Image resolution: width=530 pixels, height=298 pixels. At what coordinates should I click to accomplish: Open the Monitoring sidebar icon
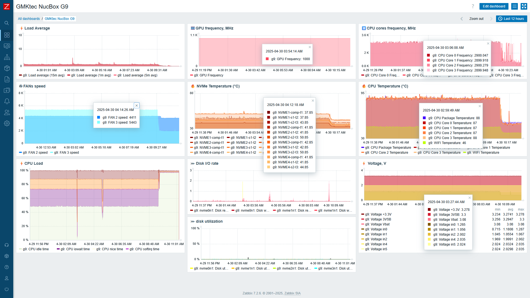7,46
